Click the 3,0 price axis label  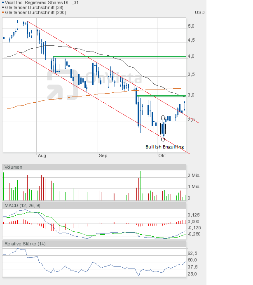click(x=191, y=95)
